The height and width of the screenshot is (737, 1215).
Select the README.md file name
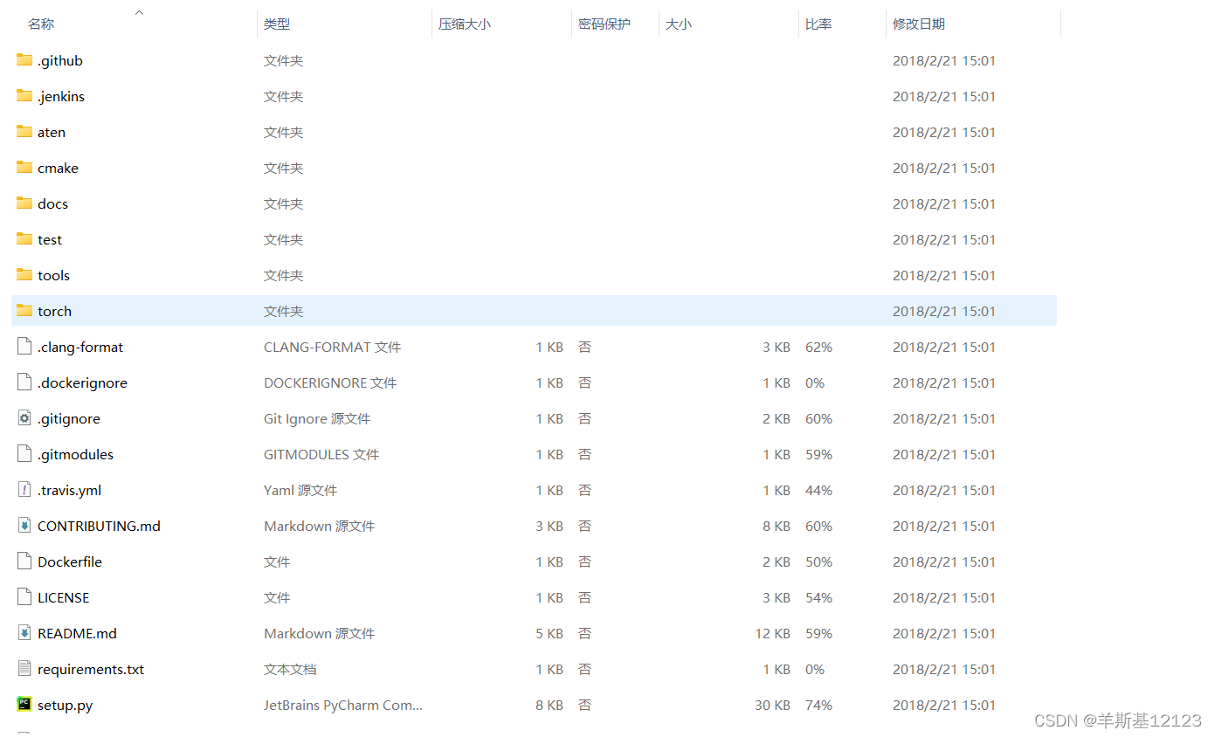click(77, 633)
